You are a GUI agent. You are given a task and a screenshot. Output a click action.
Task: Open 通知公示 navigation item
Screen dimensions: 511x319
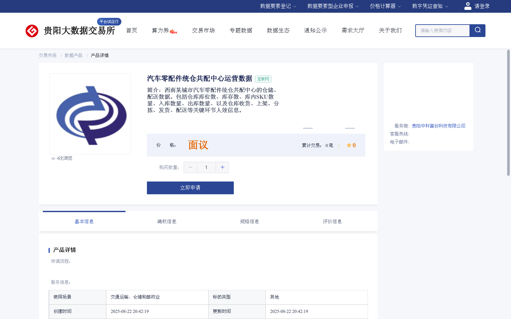(316, 30)
